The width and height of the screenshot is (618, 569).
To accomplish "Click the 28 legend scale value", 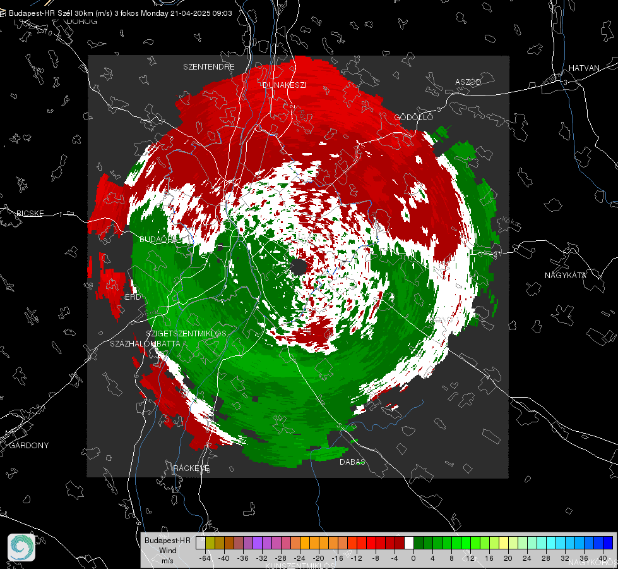I will 546,559.
